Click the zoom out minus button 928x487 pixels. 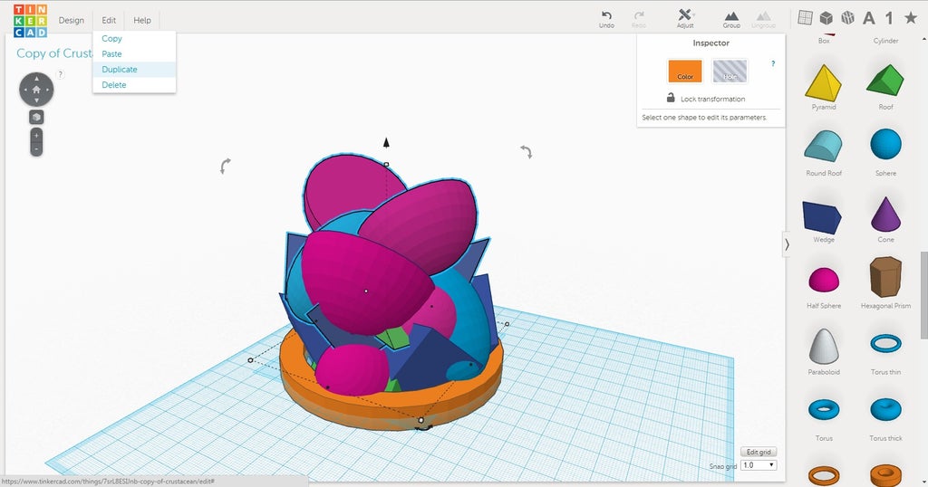[x=36, y=149]
